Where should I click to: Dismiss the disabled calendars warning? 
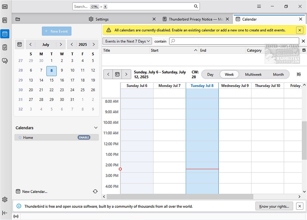click(300, 30)
